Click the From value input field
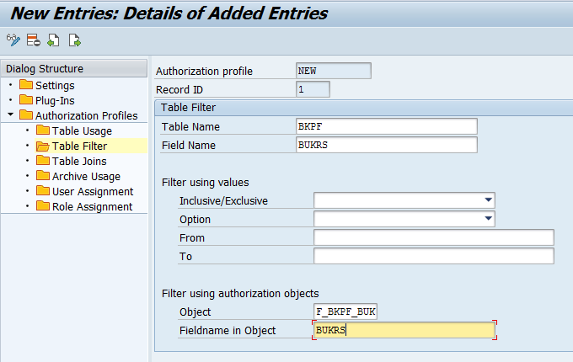573x362 pixels. 434,237
